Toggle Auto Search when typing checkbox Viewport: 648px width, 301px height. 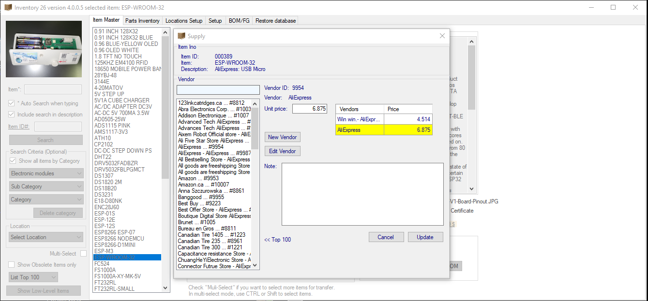[12, 103]
